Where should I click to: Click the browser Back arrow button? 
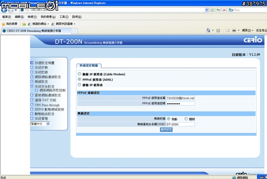coord(4,10)
